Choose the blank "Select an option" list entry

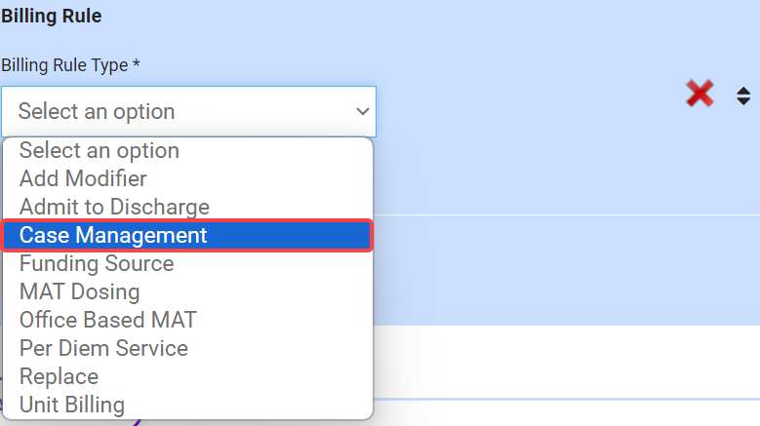pos(100,151)
